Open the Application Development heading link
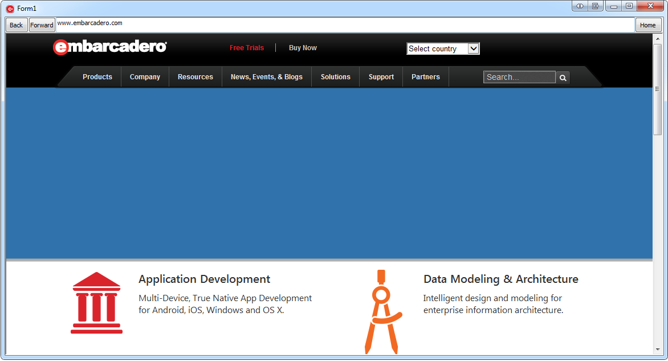Screen dimensions: 668x361 coord(204,279)
